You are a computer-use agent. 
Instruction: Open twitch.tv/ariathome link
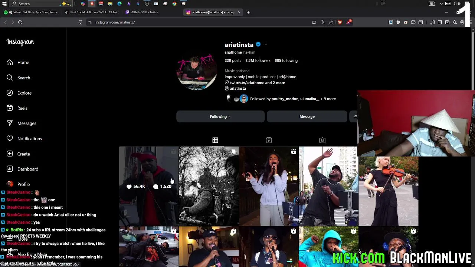(257, 83)
